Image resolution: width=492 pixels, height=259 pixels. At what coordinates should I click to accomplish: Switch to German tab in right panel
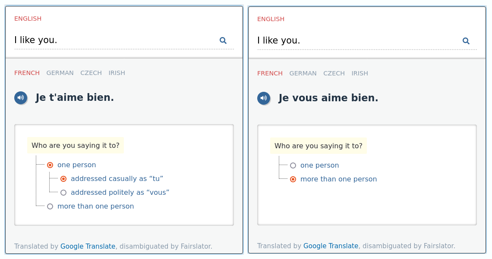(303, 73)
